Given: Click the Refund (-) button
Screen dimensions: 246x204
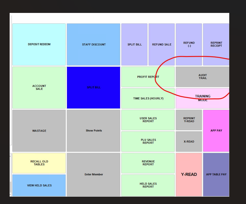Looking at the screenshot, I should 189,44.
